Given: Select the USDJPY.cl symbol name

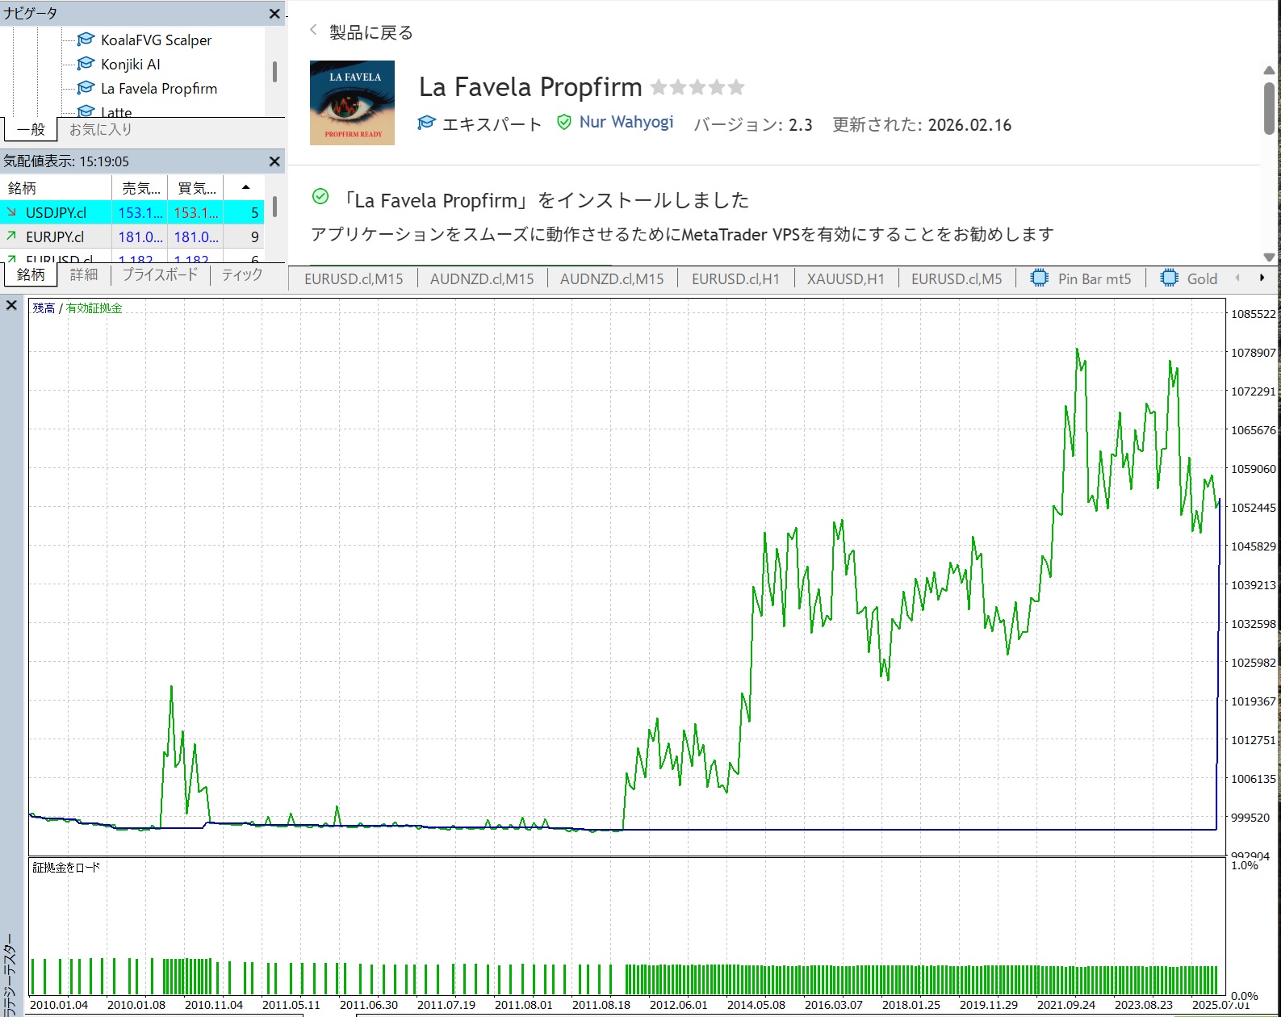Looking at the screenshot, I should point(56,213).
